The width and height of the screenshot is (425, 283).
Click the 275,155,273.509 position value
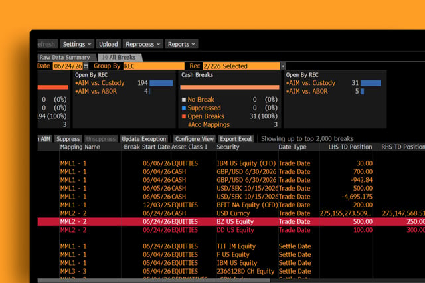click(345, 213)
